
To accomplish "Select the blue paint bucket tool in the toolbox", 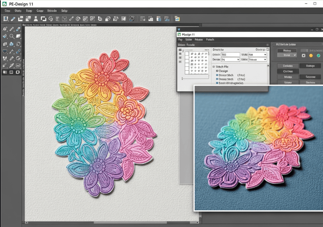I will click(x=12, y=44).
